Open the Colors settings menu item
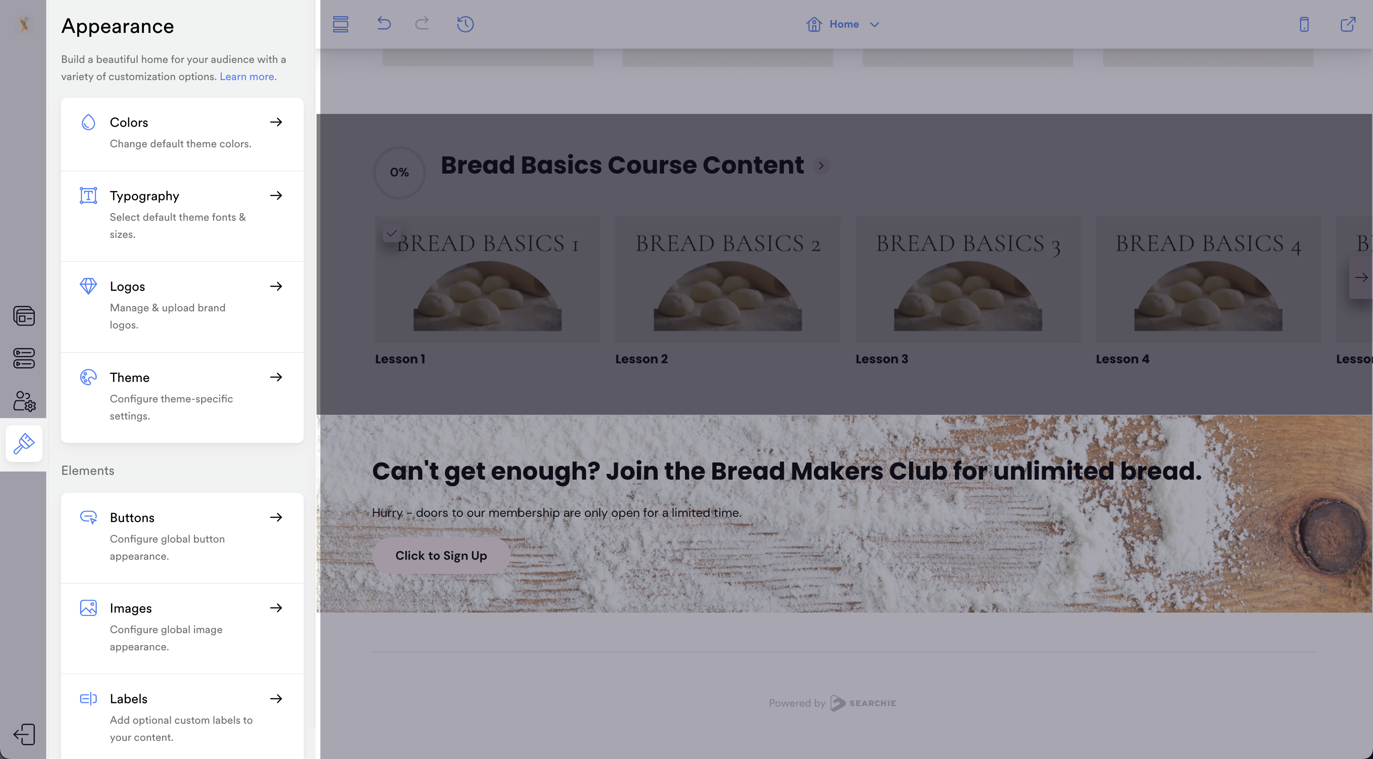 pos(182,132)
